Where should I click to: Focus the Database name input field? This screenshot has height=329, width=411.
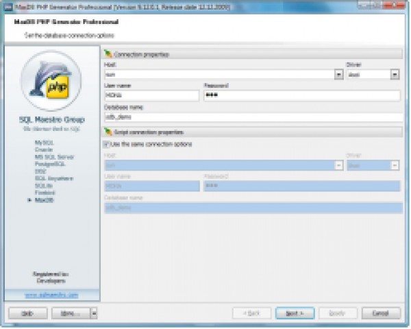[x=253, y=117]
